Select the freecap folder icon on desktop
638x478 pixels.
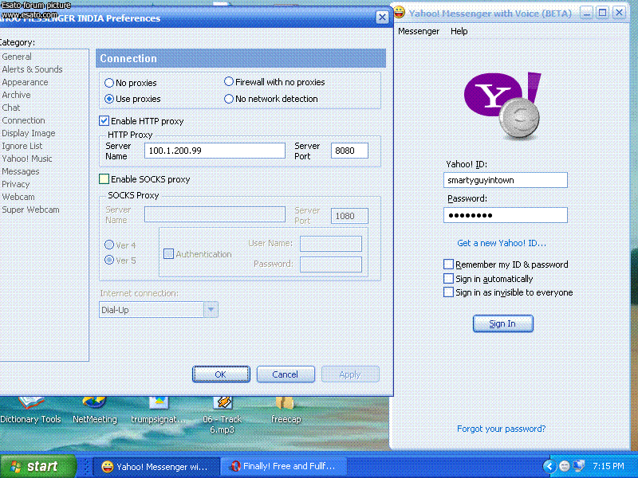[286, 410]
